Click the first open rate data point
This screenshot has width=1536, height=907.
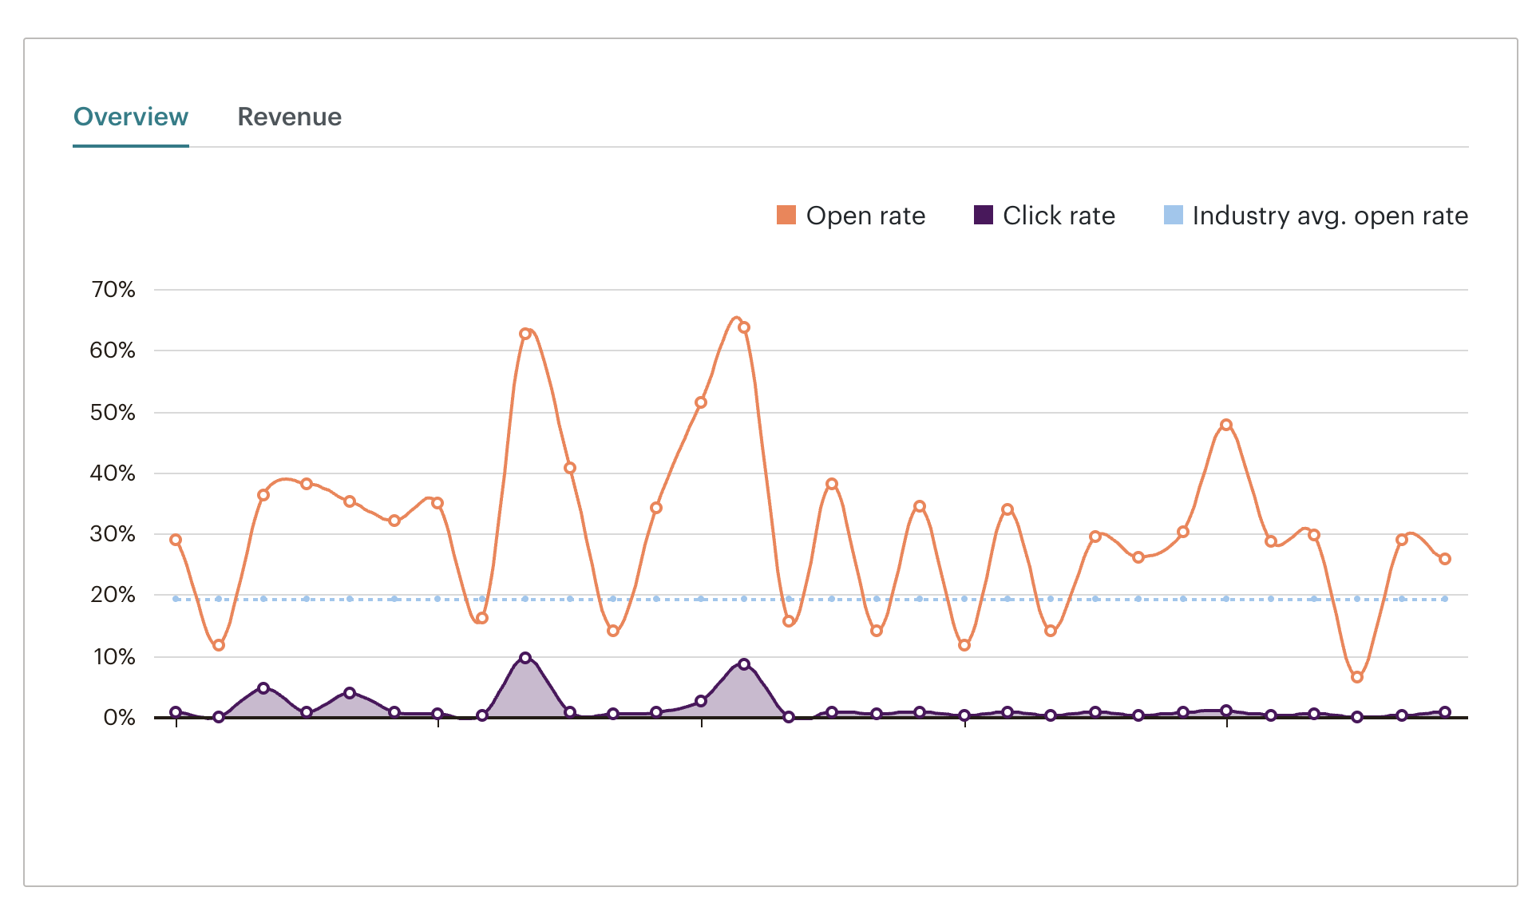(176, 540)
